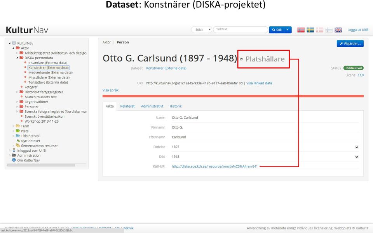Click the red bullet beside Fotograf

[x=22, y=87]
